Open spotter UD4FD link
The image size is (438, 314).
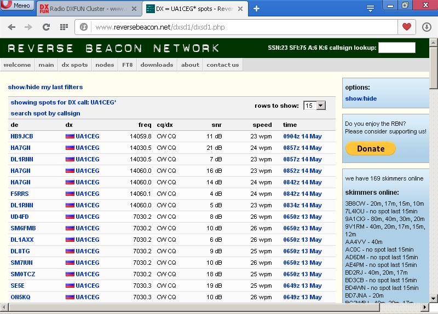(x=20, y=217)
